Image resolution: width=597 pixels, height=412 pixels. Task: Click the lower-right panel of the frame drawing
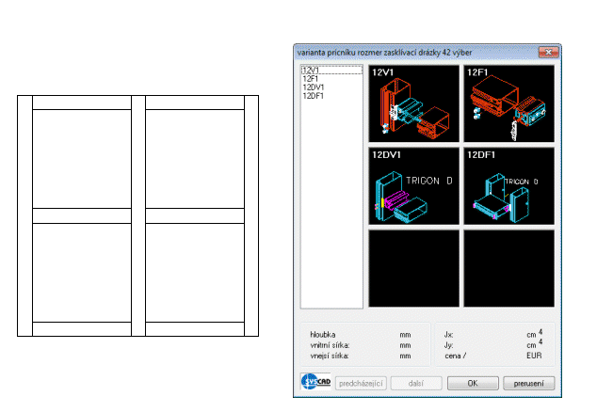(194, 272)
